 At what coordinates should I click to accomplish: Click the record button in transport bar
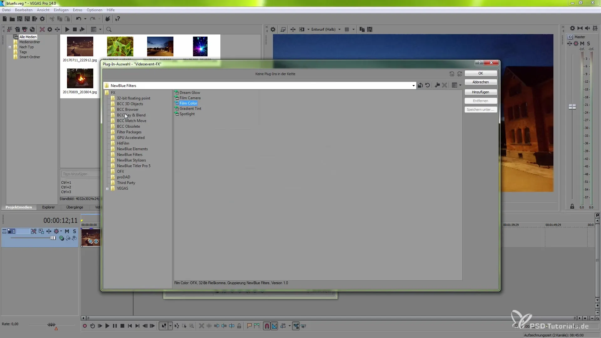[x=85, y=326]
